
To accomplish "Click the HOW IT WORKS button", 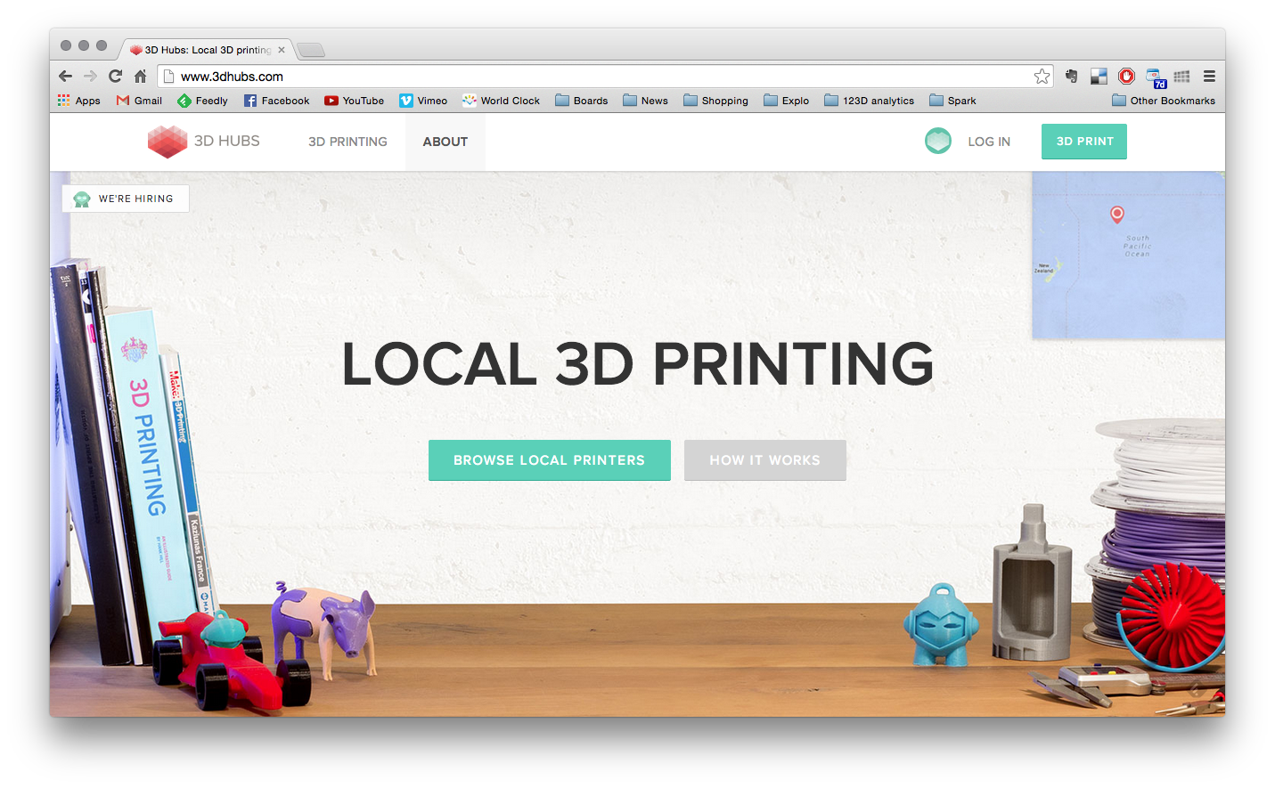I will click(x=764, y=460).
